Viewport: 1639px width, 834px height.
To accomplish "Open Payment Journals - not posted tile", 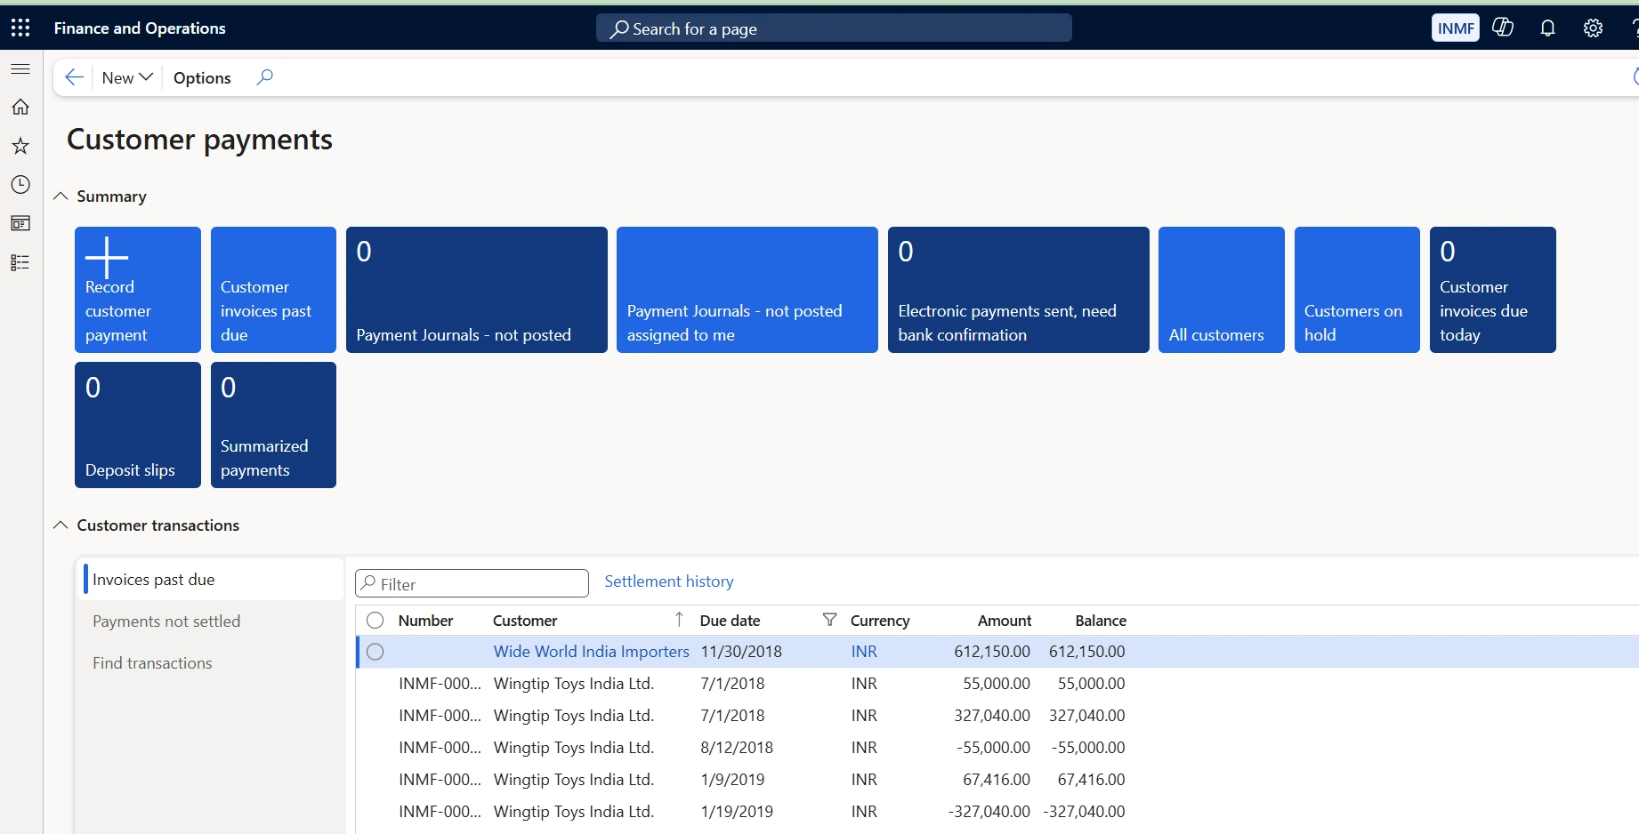I will [x=477, y=290].
